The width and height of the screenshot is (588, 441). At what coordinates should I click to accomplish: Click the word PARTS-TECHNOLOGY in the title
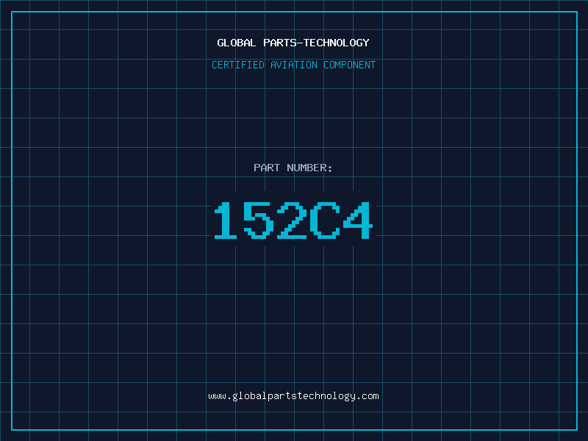point(317,43)
